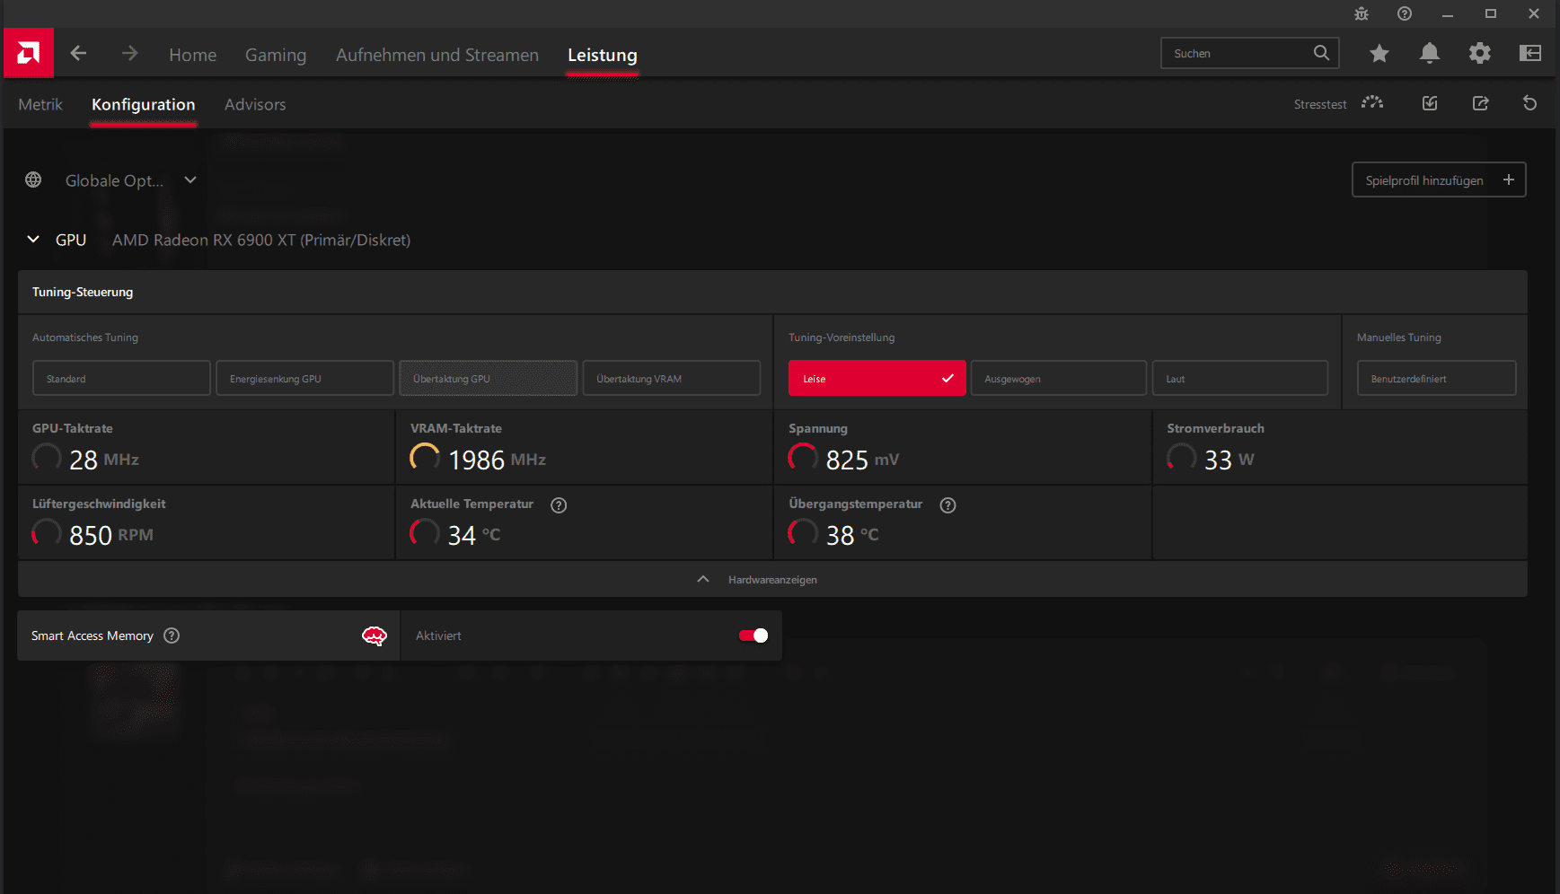Go forward with the right arrow

tap(130, 53)
